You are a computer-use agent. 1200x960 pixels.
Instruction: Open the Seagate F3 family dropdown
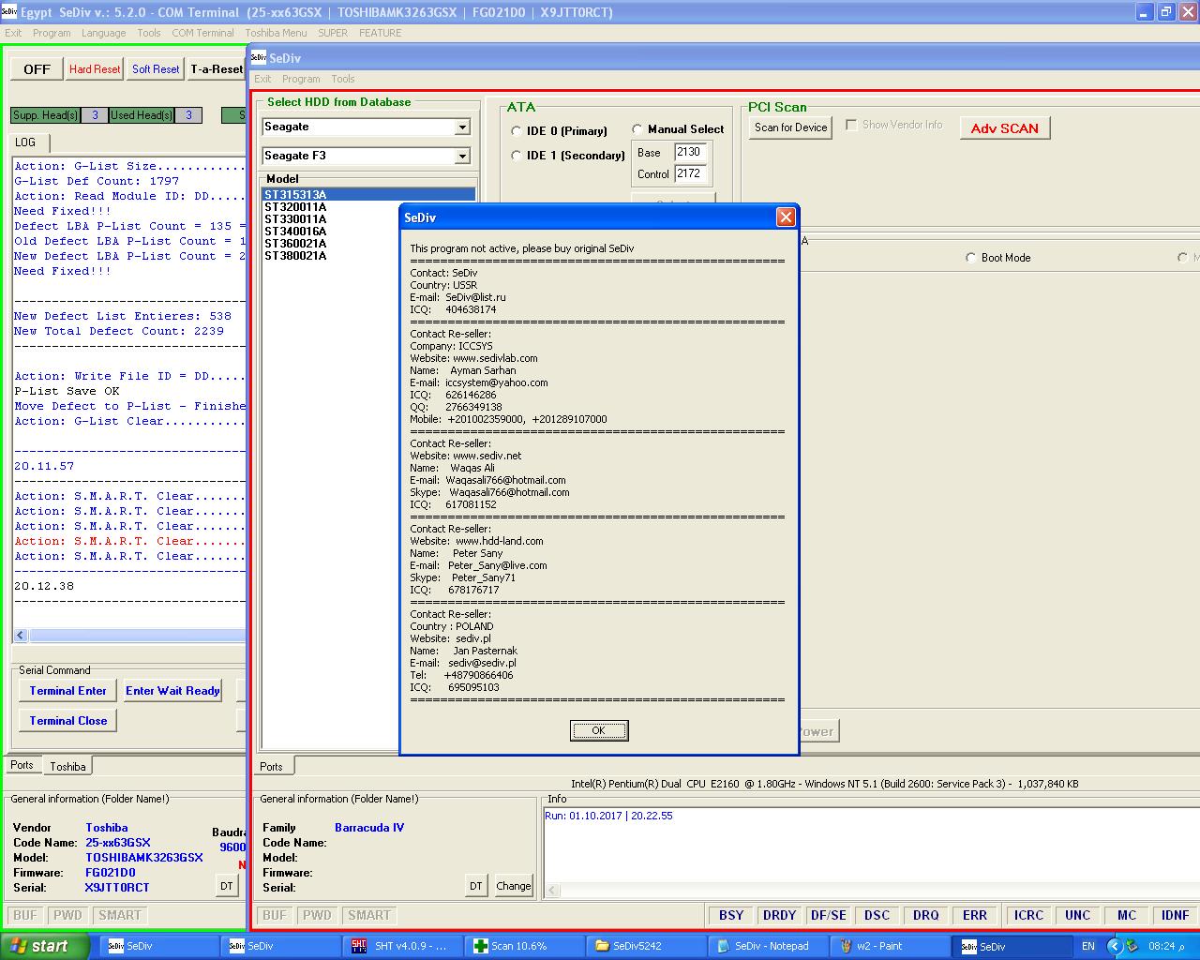coord(462,157)
